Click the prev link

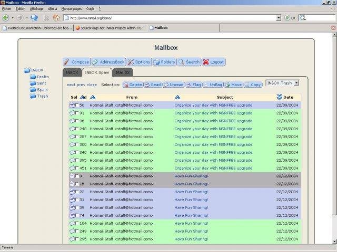point(81,85)
